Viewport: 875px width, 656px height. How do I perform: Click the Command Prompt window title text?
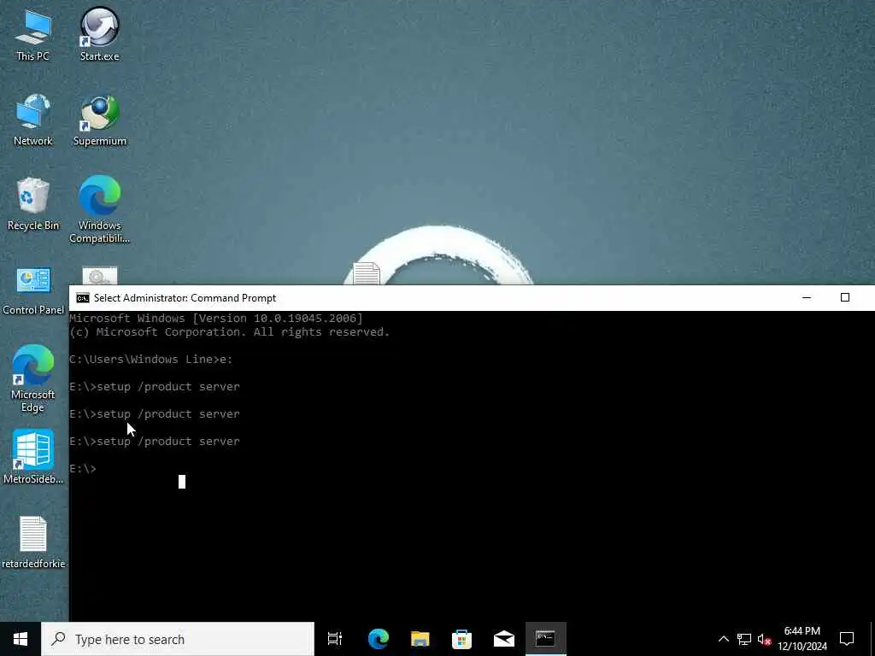(185, 298)
